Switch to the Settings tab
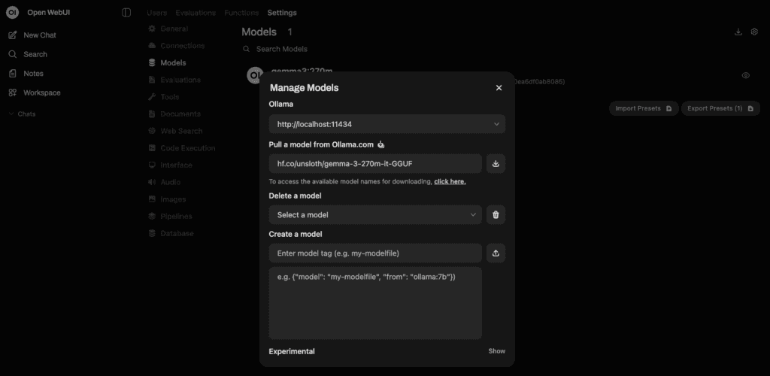The image size is (770, 376). pos(282,13)
